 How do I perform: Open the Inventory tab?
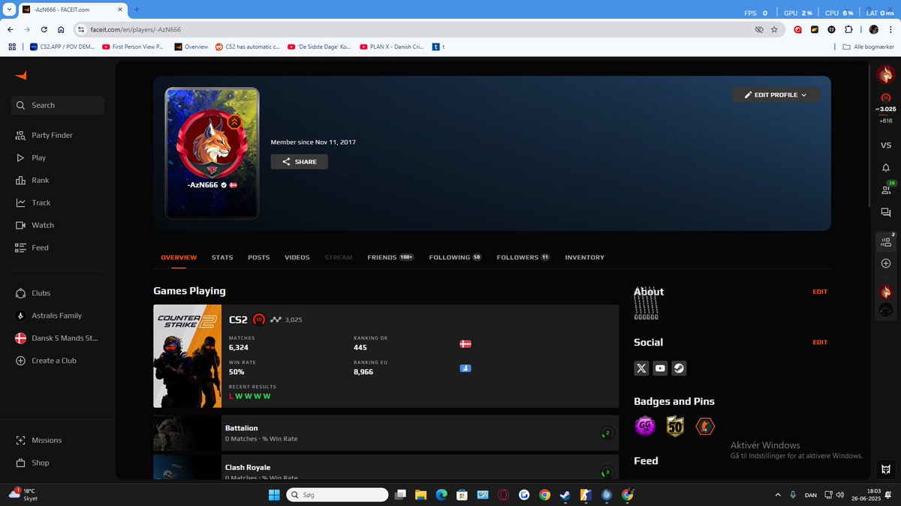pos(585,258)
